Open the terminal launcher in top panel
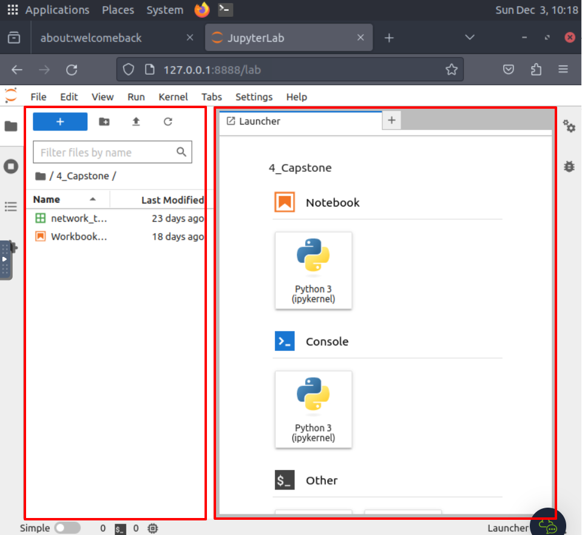 (x=225, y=10)
